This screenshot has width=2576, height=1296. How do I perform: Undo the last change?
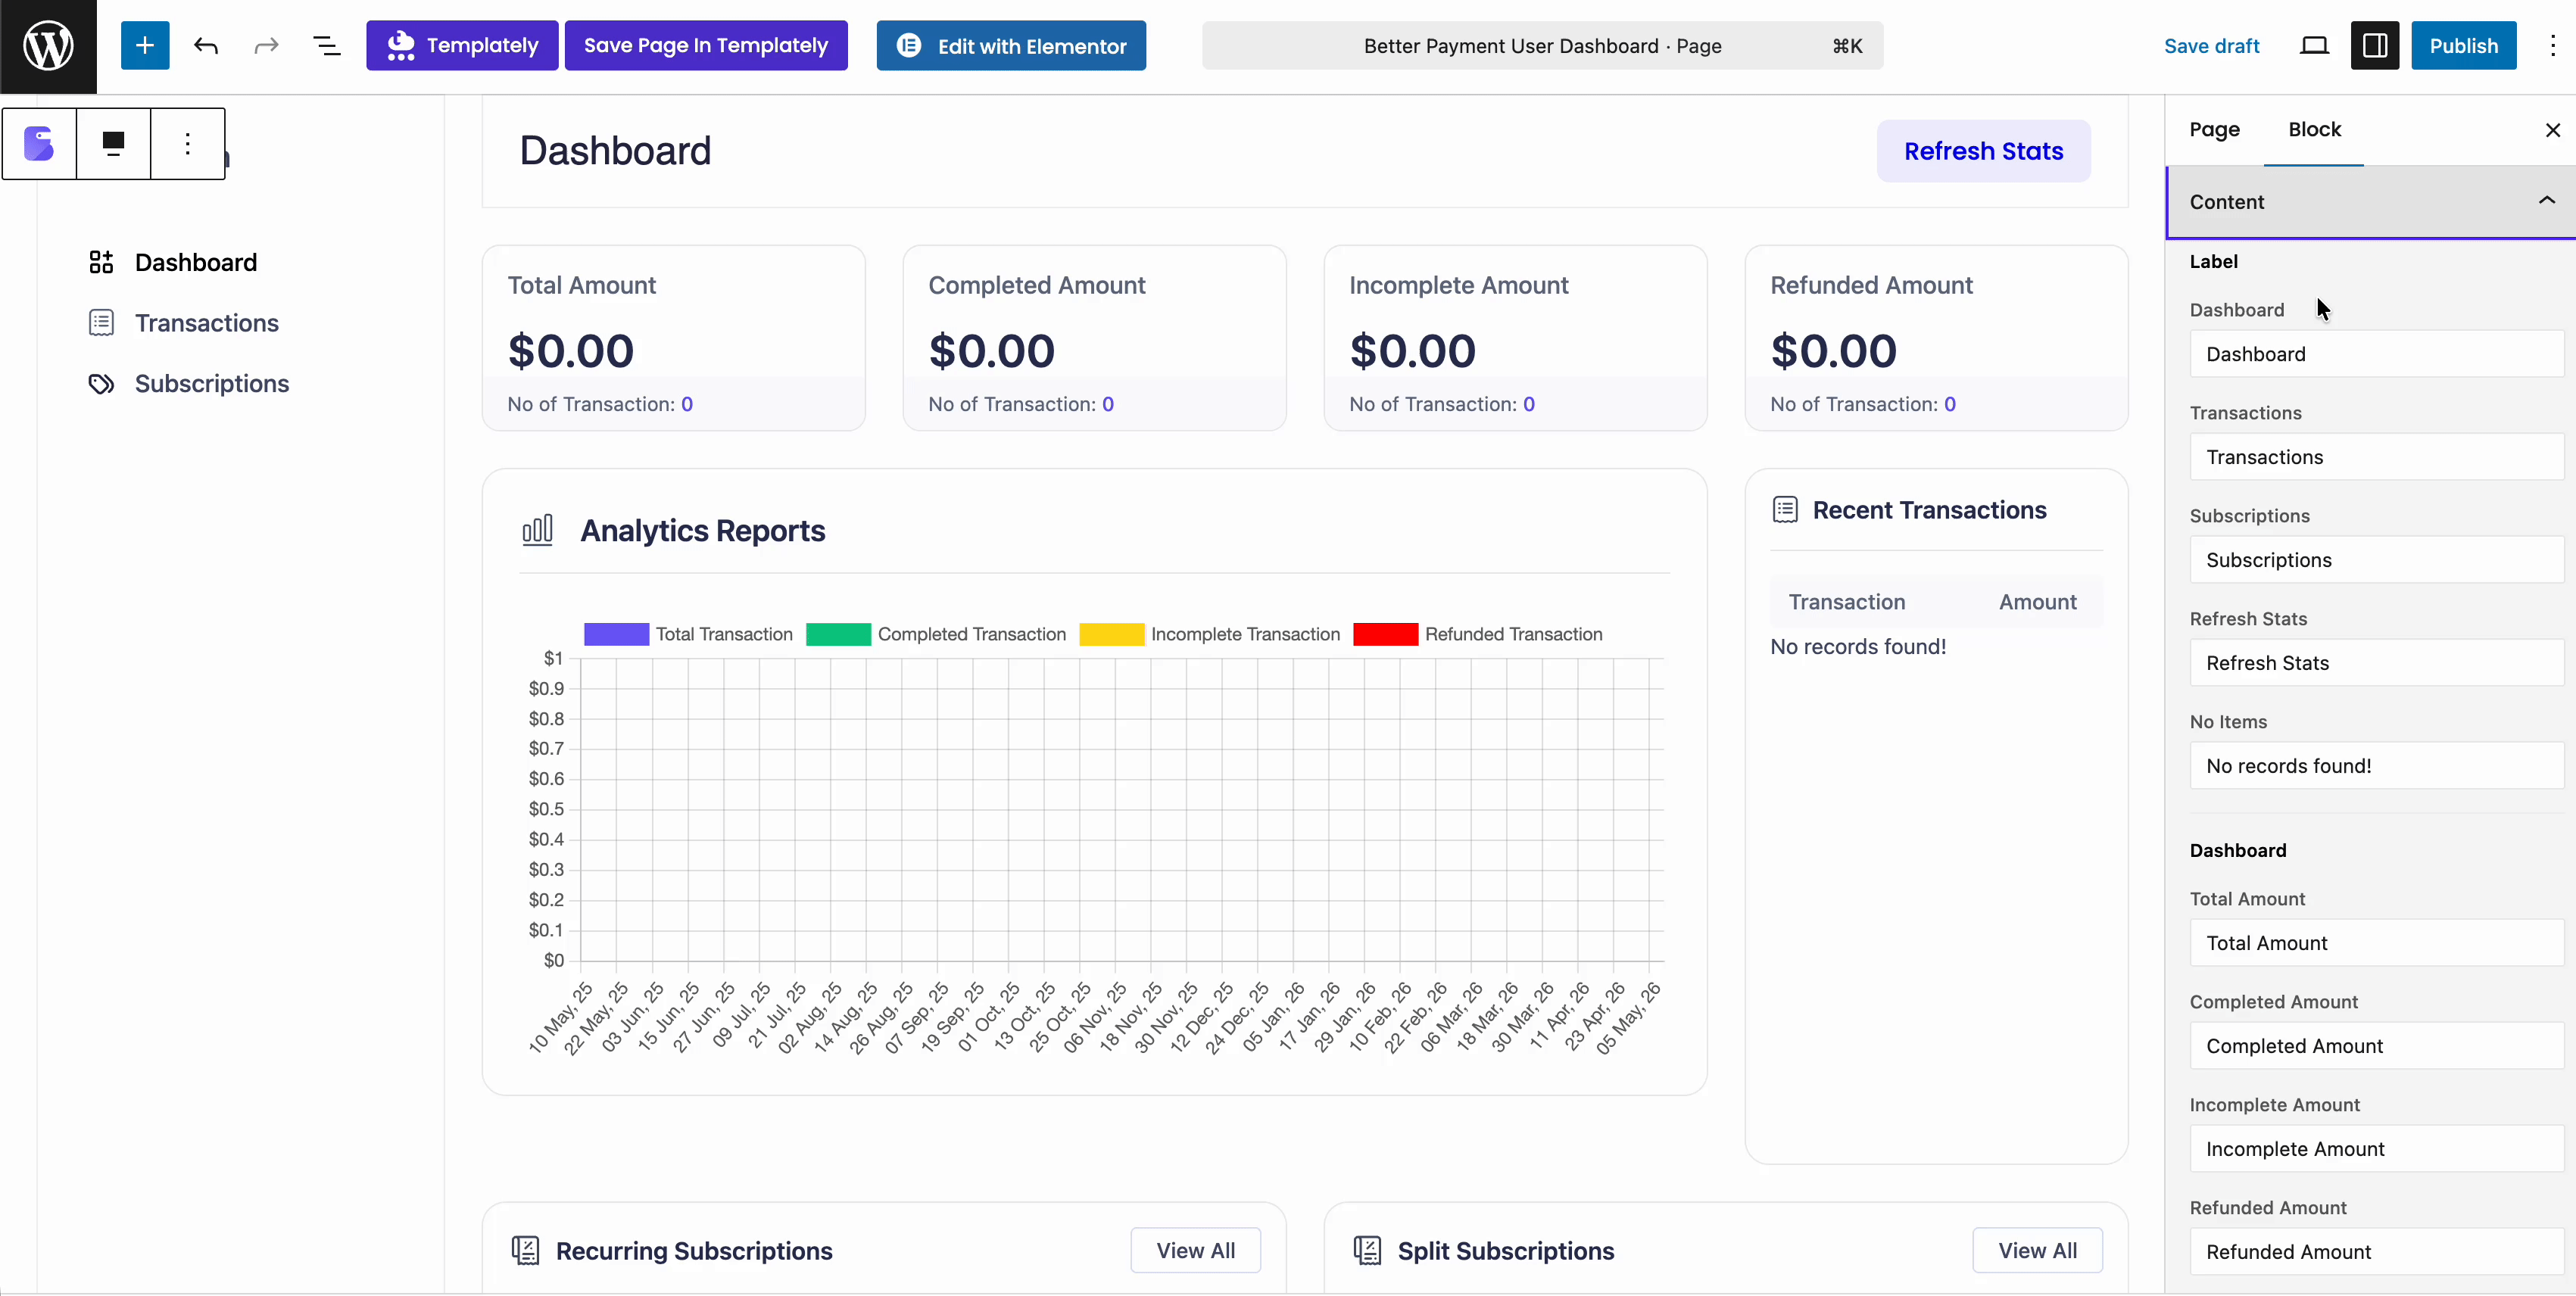point(206,46)
